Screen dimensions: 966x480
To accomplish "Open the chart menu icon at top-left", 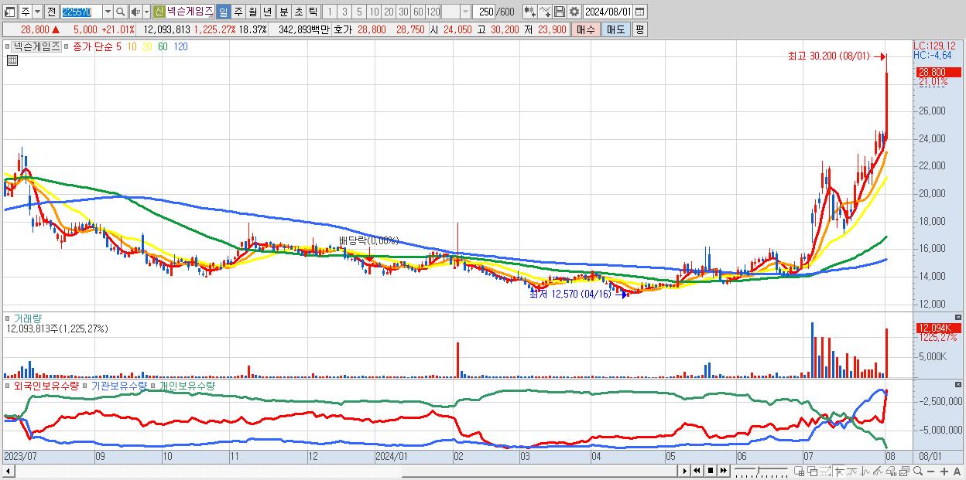I will [10, 12].
